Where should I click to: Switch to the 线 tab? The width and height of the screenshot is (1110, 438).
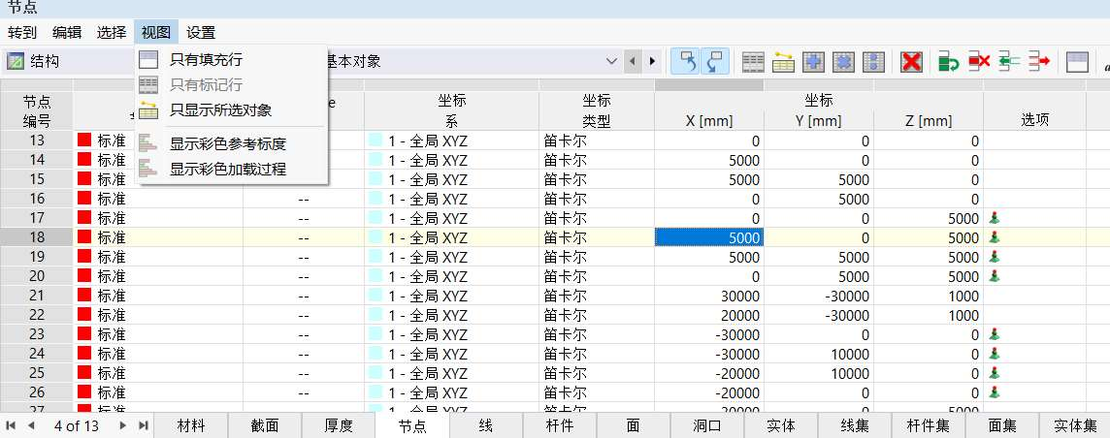click(x=485, y=426)
